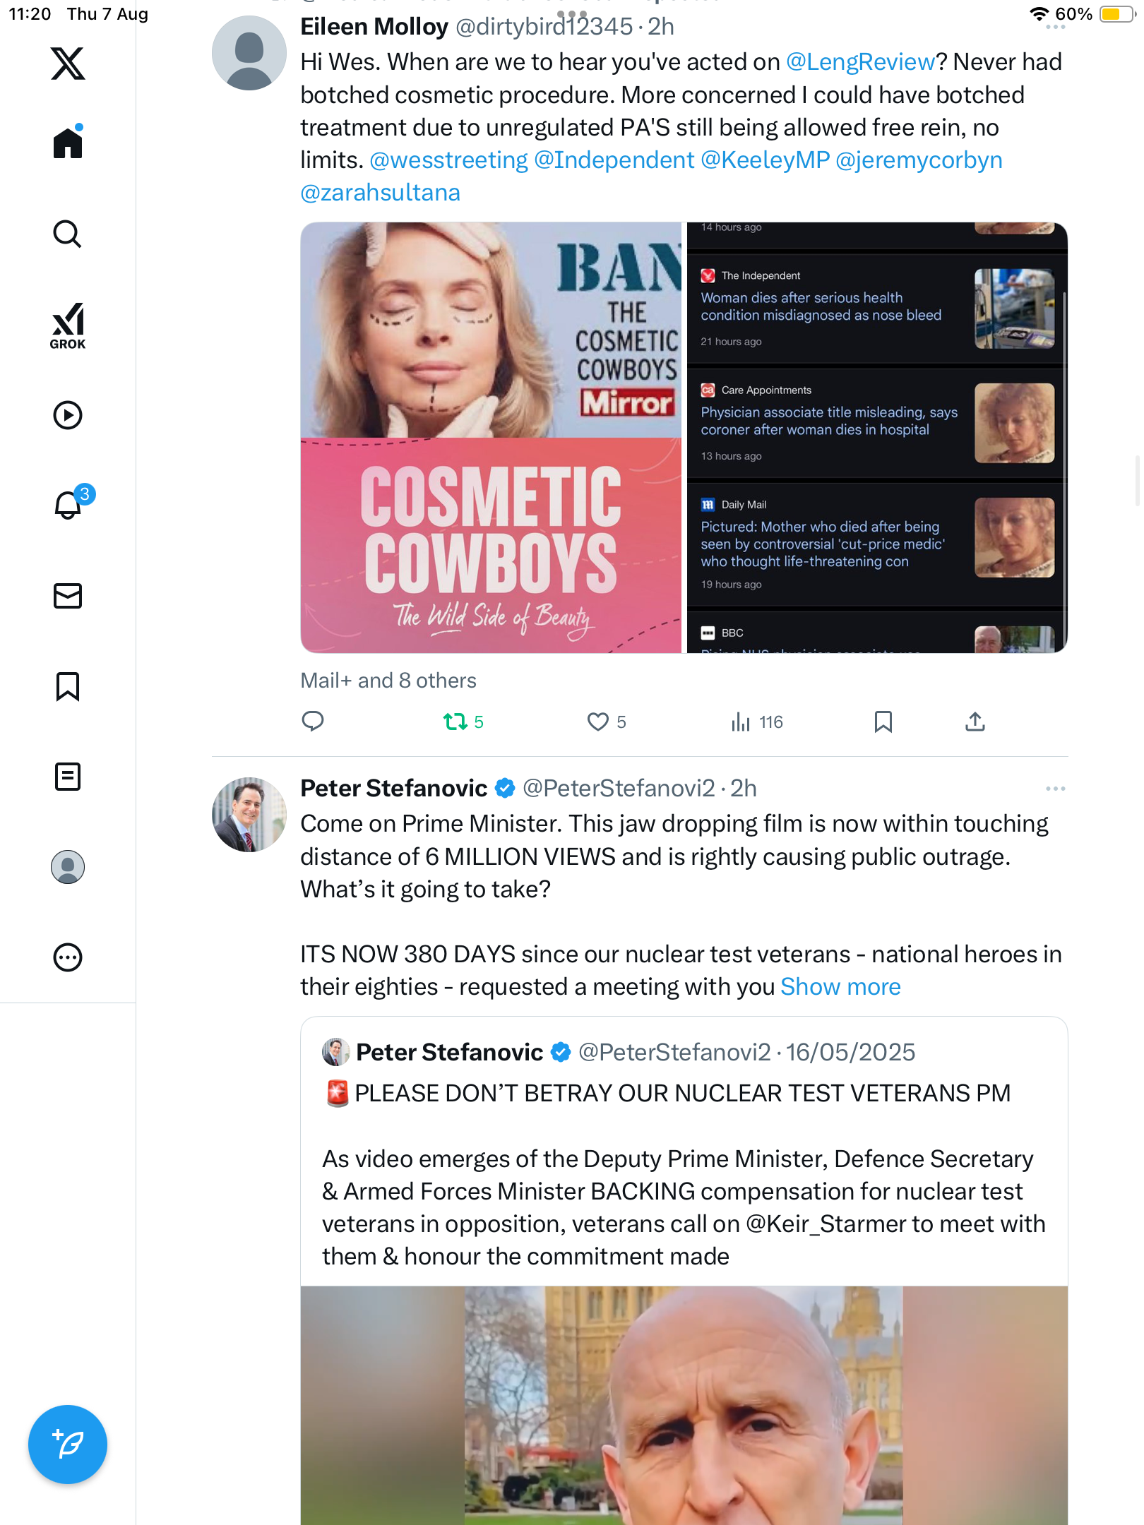1144x1525 pixels.
Task: Compose a new post
Action: coord(68,1445)
